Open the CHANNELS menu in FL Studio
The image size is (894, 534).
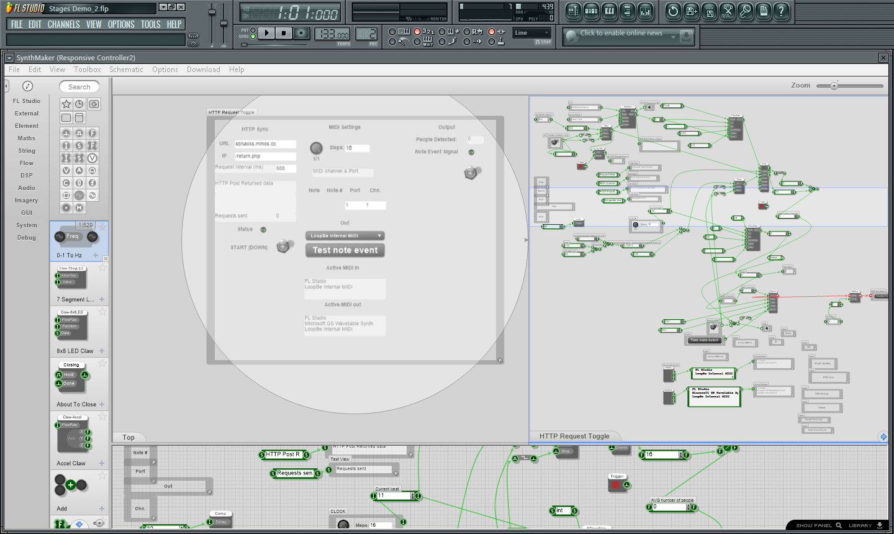point(63,24)
